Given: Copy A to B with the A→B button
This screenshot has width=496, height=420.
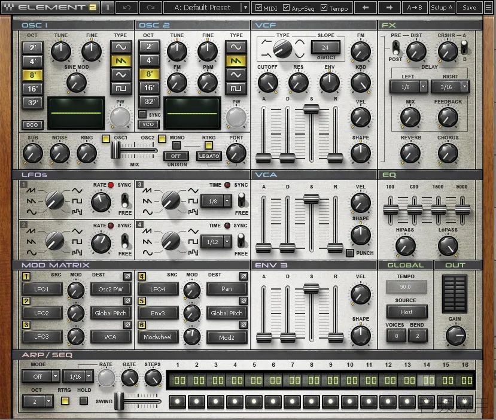Looking at the screenshot, I should (x=415, y=8).
